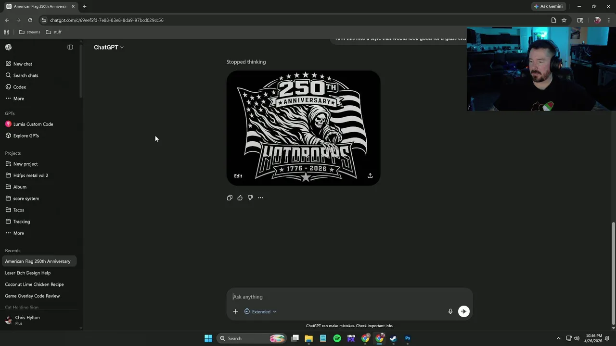
Task: Give the response a thumbs up
Action: click(x=240, y=198)
